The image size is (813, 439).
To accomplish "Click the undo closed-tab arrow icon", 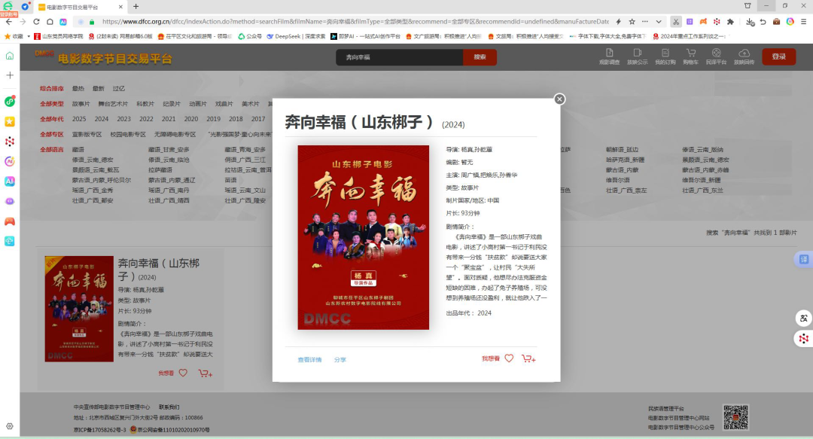I will click(763, 22).
